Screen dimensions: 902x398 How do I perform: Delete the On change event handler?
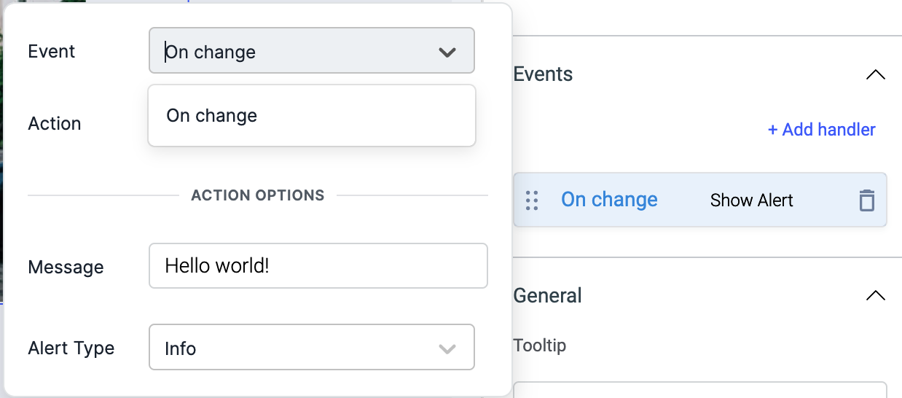pyautogui.click(x=866, y=200)
